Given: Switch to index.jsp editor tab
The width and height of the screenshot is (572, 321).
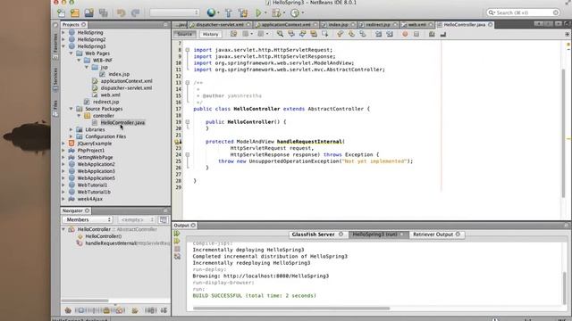Looking at the screenshot, I should pyautogui.click(x=338, y=24).
